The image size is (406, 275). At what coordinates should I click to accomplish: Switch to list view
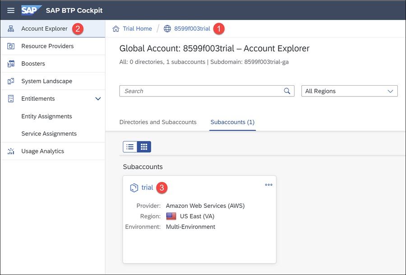tap(130, 147)
